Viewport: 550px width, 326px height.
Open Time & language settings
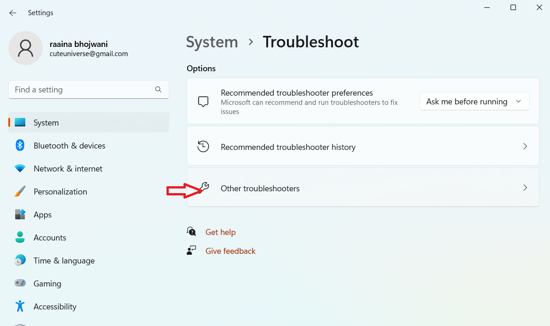64,261
